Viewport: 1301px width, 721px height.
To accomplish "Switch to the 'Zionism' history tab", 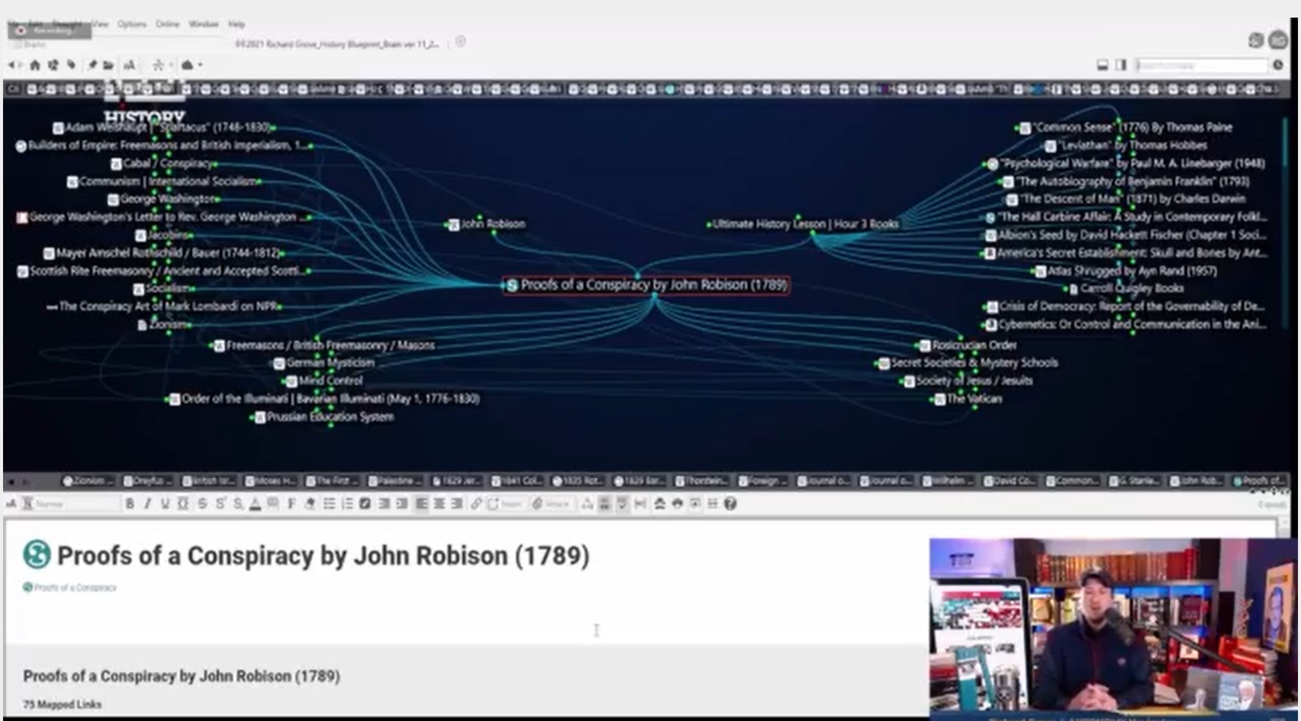I will click(89, 481).
